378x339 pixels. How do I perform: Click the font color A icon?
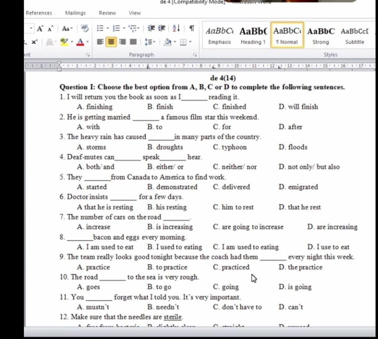(80, 42)
